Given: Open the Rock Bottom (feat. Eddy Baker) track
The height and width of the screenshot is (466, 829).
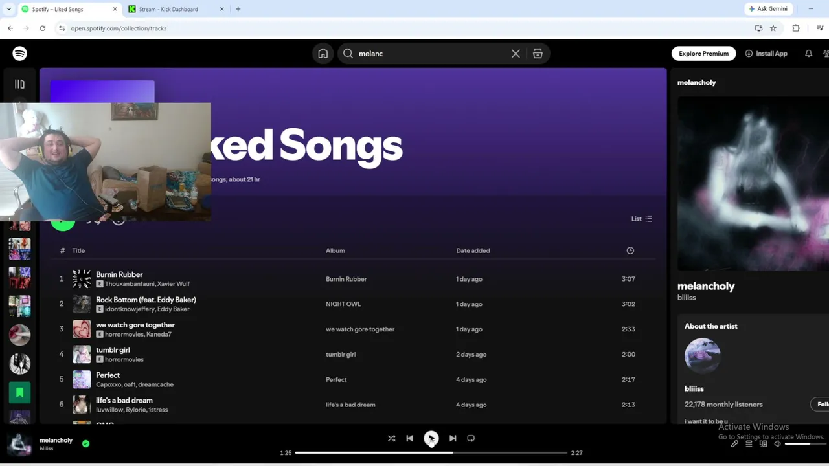Looking at the screenshot, I should coord(146,300).
